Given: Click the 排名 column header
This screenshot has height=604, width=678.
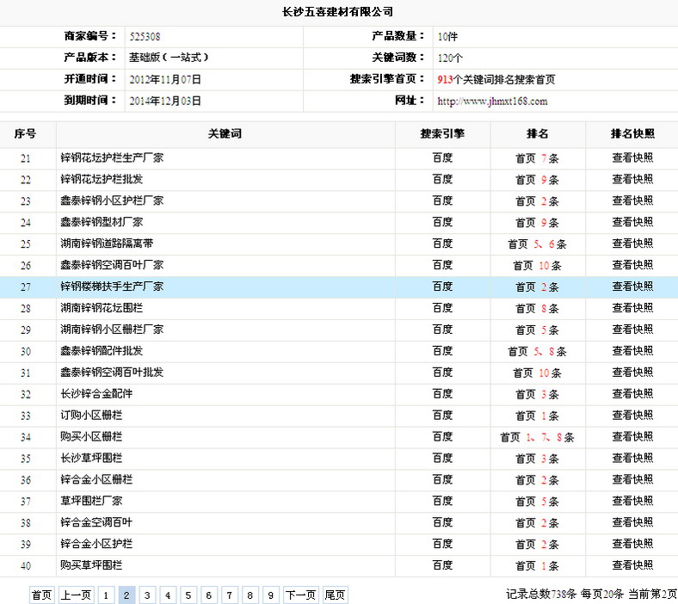Looking at the screenshot, I should pyautogui.click(x=538, y=134).
